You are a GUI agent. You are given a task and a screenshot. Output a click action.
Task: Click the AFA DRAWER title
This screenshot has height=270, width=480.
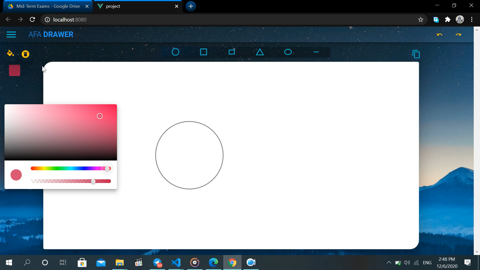point(51,34)
